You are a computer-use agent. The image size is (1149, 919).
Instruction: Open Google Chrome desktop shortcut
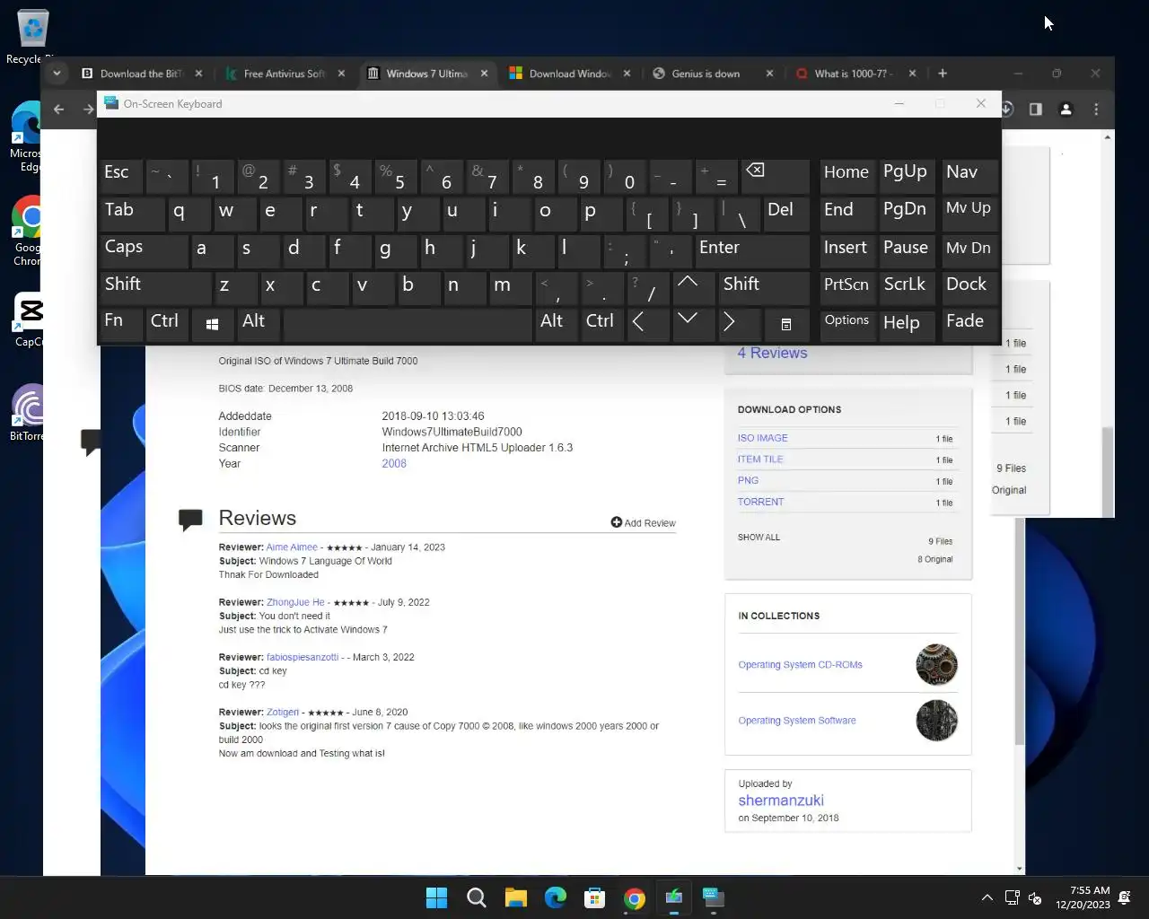29,231
